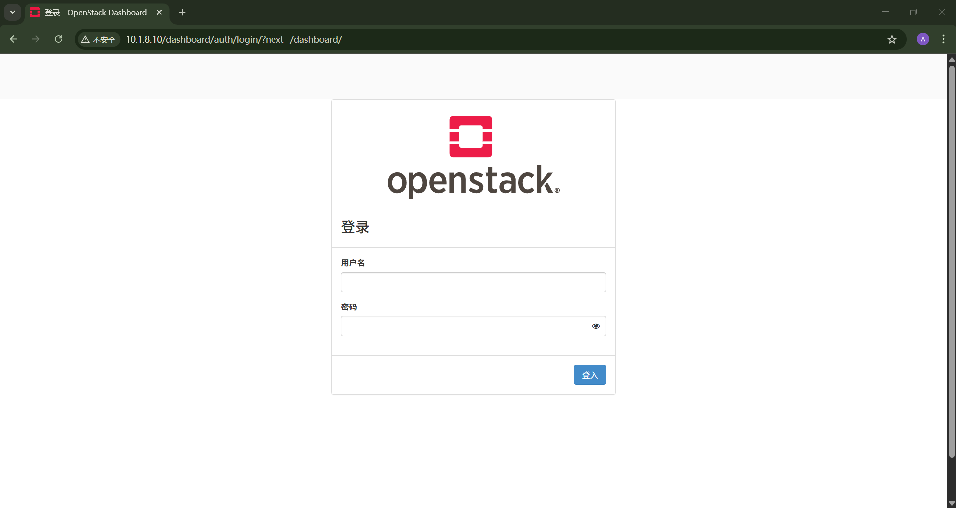Select the 登录 - OpenStack Dashboard tab
The image size is (956, 508).
pyautogui.click(x=97, y=13)
